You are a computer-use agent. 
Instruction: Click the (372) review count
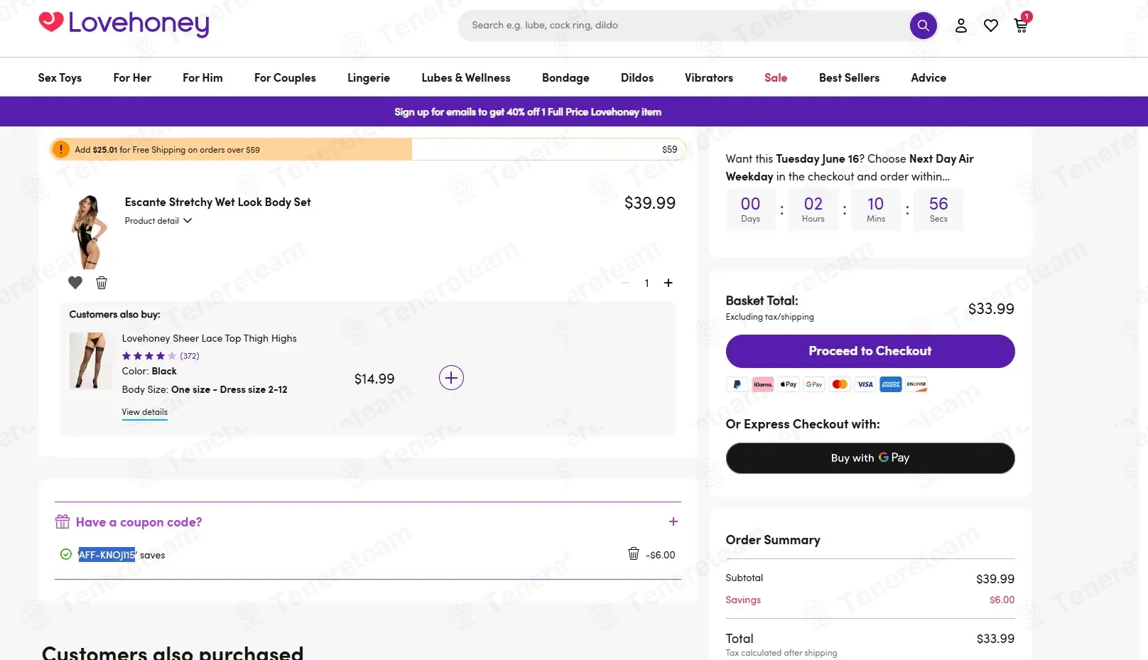tap(190, 356)
